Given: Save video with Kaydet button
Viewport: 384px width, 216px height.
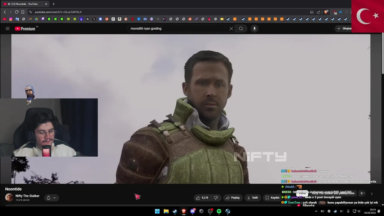Looking at the screenshot, I should click(272, 198).
